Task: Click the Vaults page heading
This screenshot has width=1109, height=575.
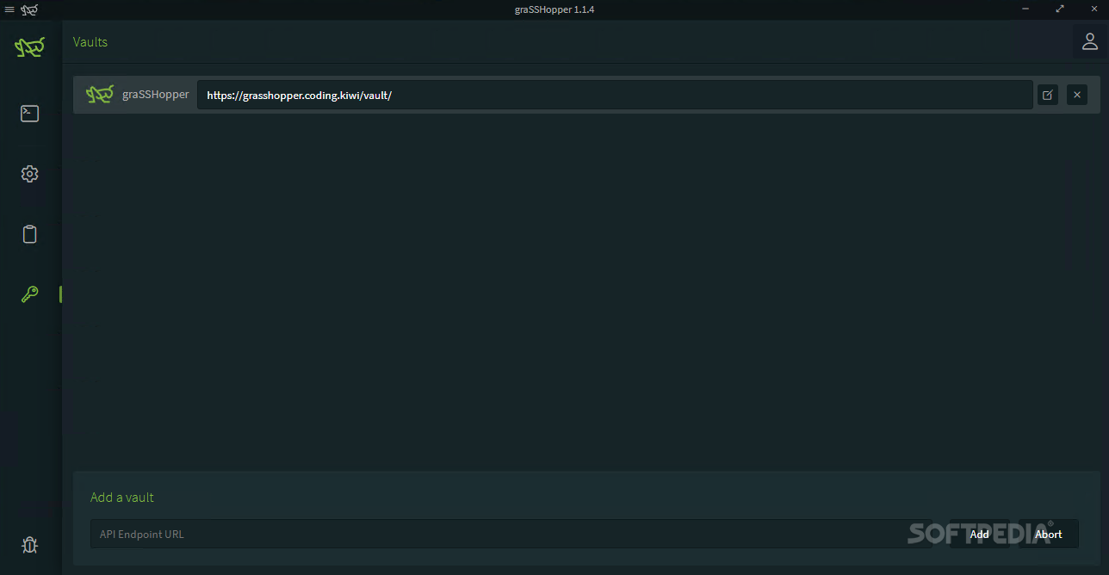Action: click(x=90, y=41)
